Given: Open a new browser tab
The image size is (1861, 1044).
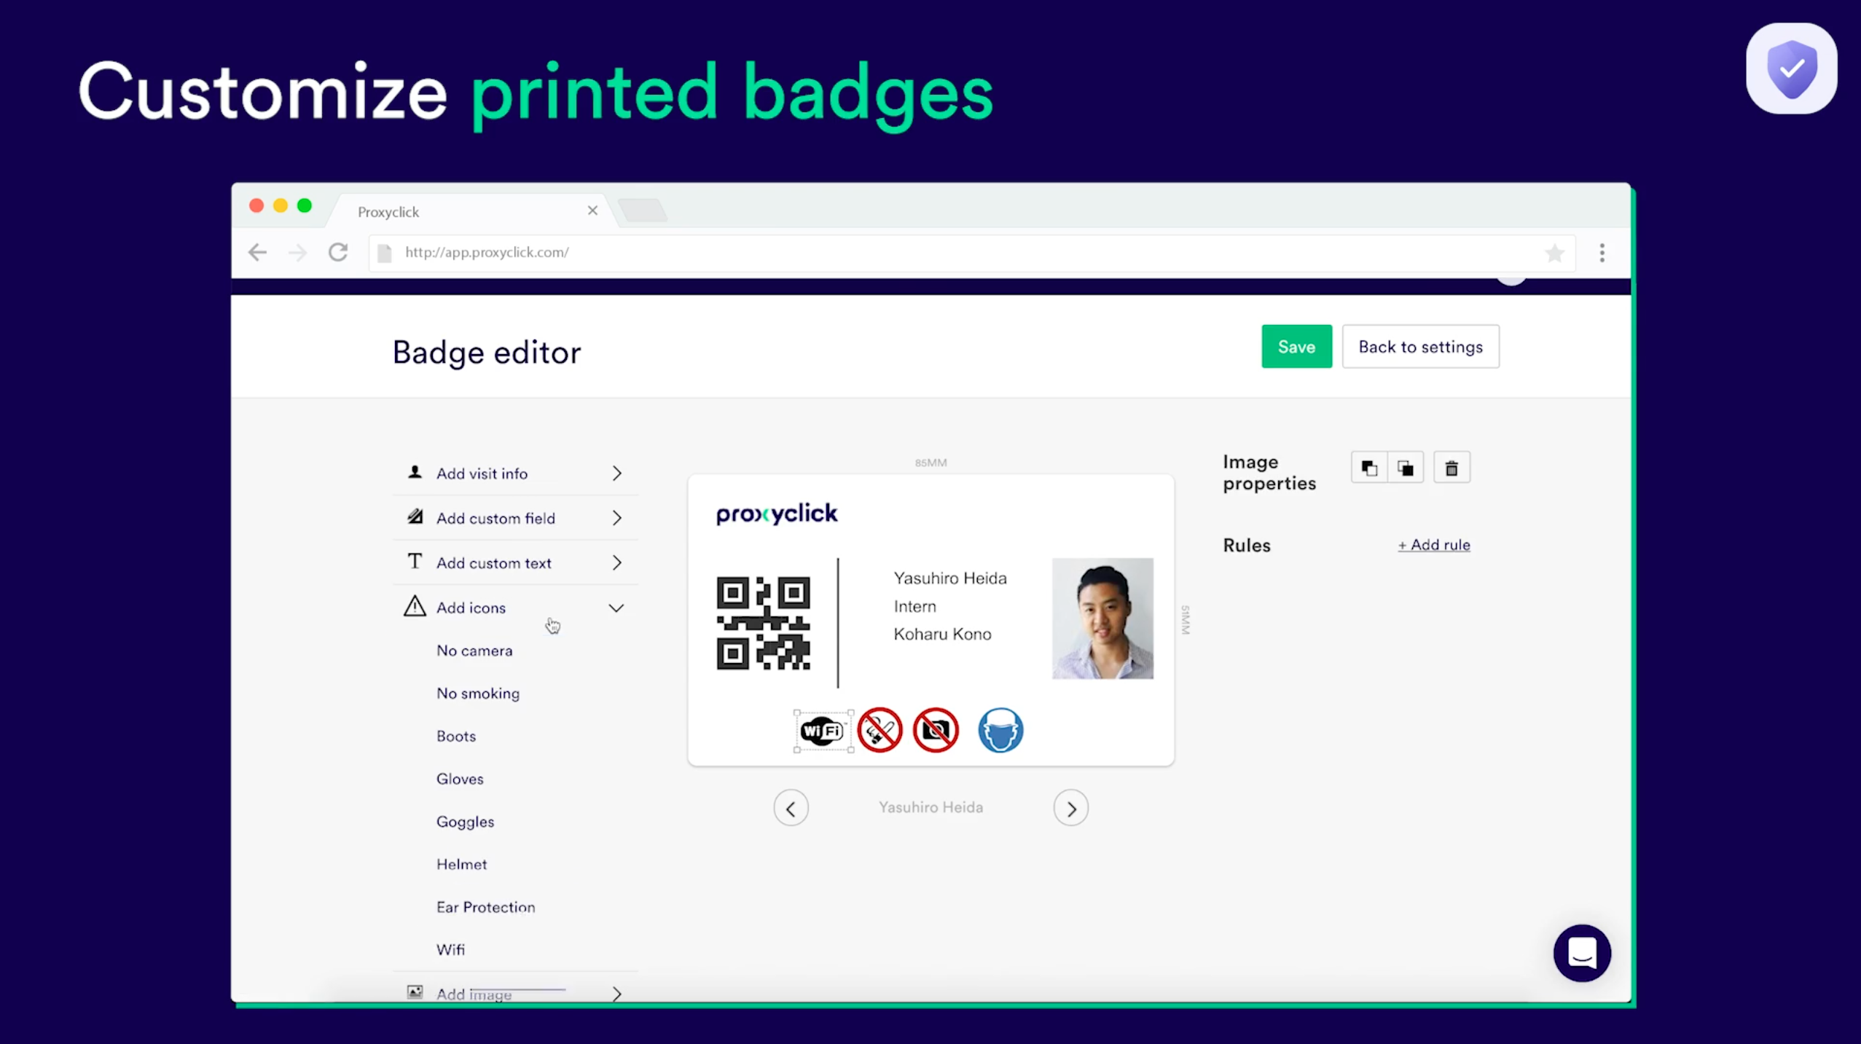Looking at the screenshot, I should (643, 211).
